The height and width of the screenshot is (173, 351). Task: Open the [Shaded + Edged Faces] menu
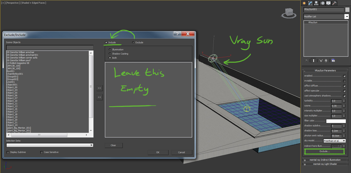pos(33,3)
